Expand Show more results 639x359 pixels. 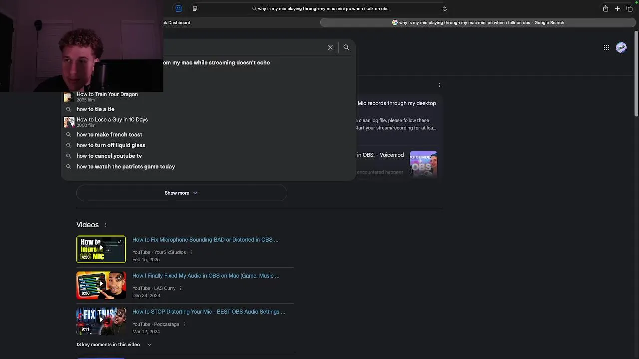coord(181,193)
